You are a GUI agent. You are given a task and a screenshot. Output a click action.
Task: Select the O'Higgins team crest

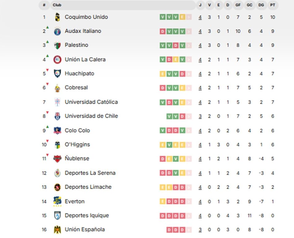(57, 144)
